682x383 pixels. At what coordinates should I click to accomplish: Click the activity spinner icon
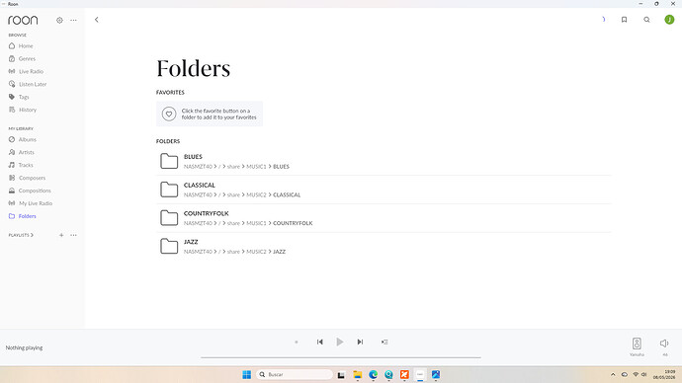tap(603, 19)
